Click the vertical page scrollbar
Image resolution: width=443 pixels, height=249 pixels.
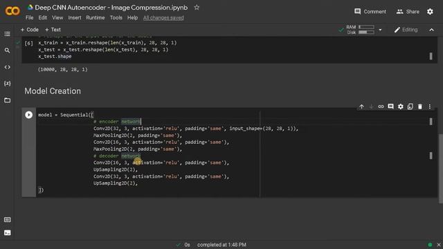coord(441,168)
